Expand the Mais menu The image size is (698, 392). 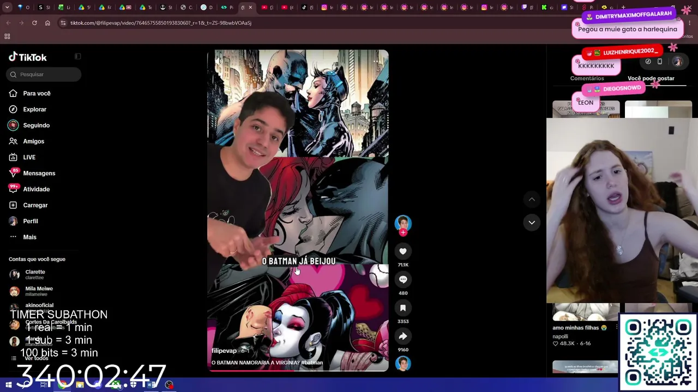click(x=29, y=237)
